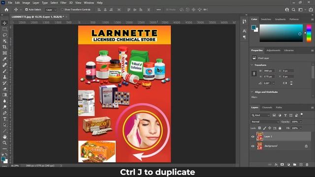
Task: Select the Hand tool
Action: (4, 137)
